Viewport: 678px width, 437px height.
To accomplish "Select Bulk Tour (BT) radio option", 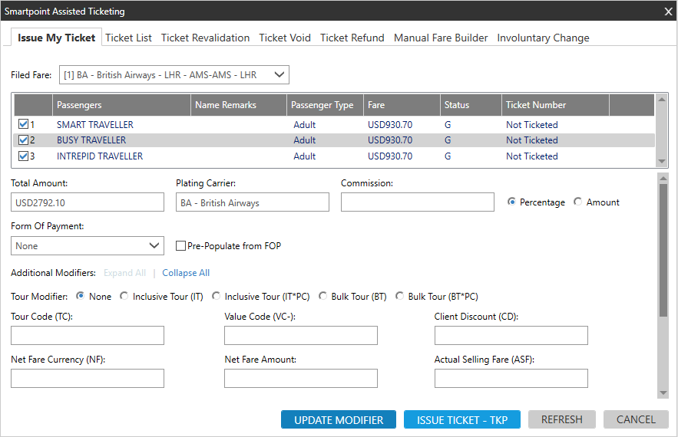I will (323, 297).
